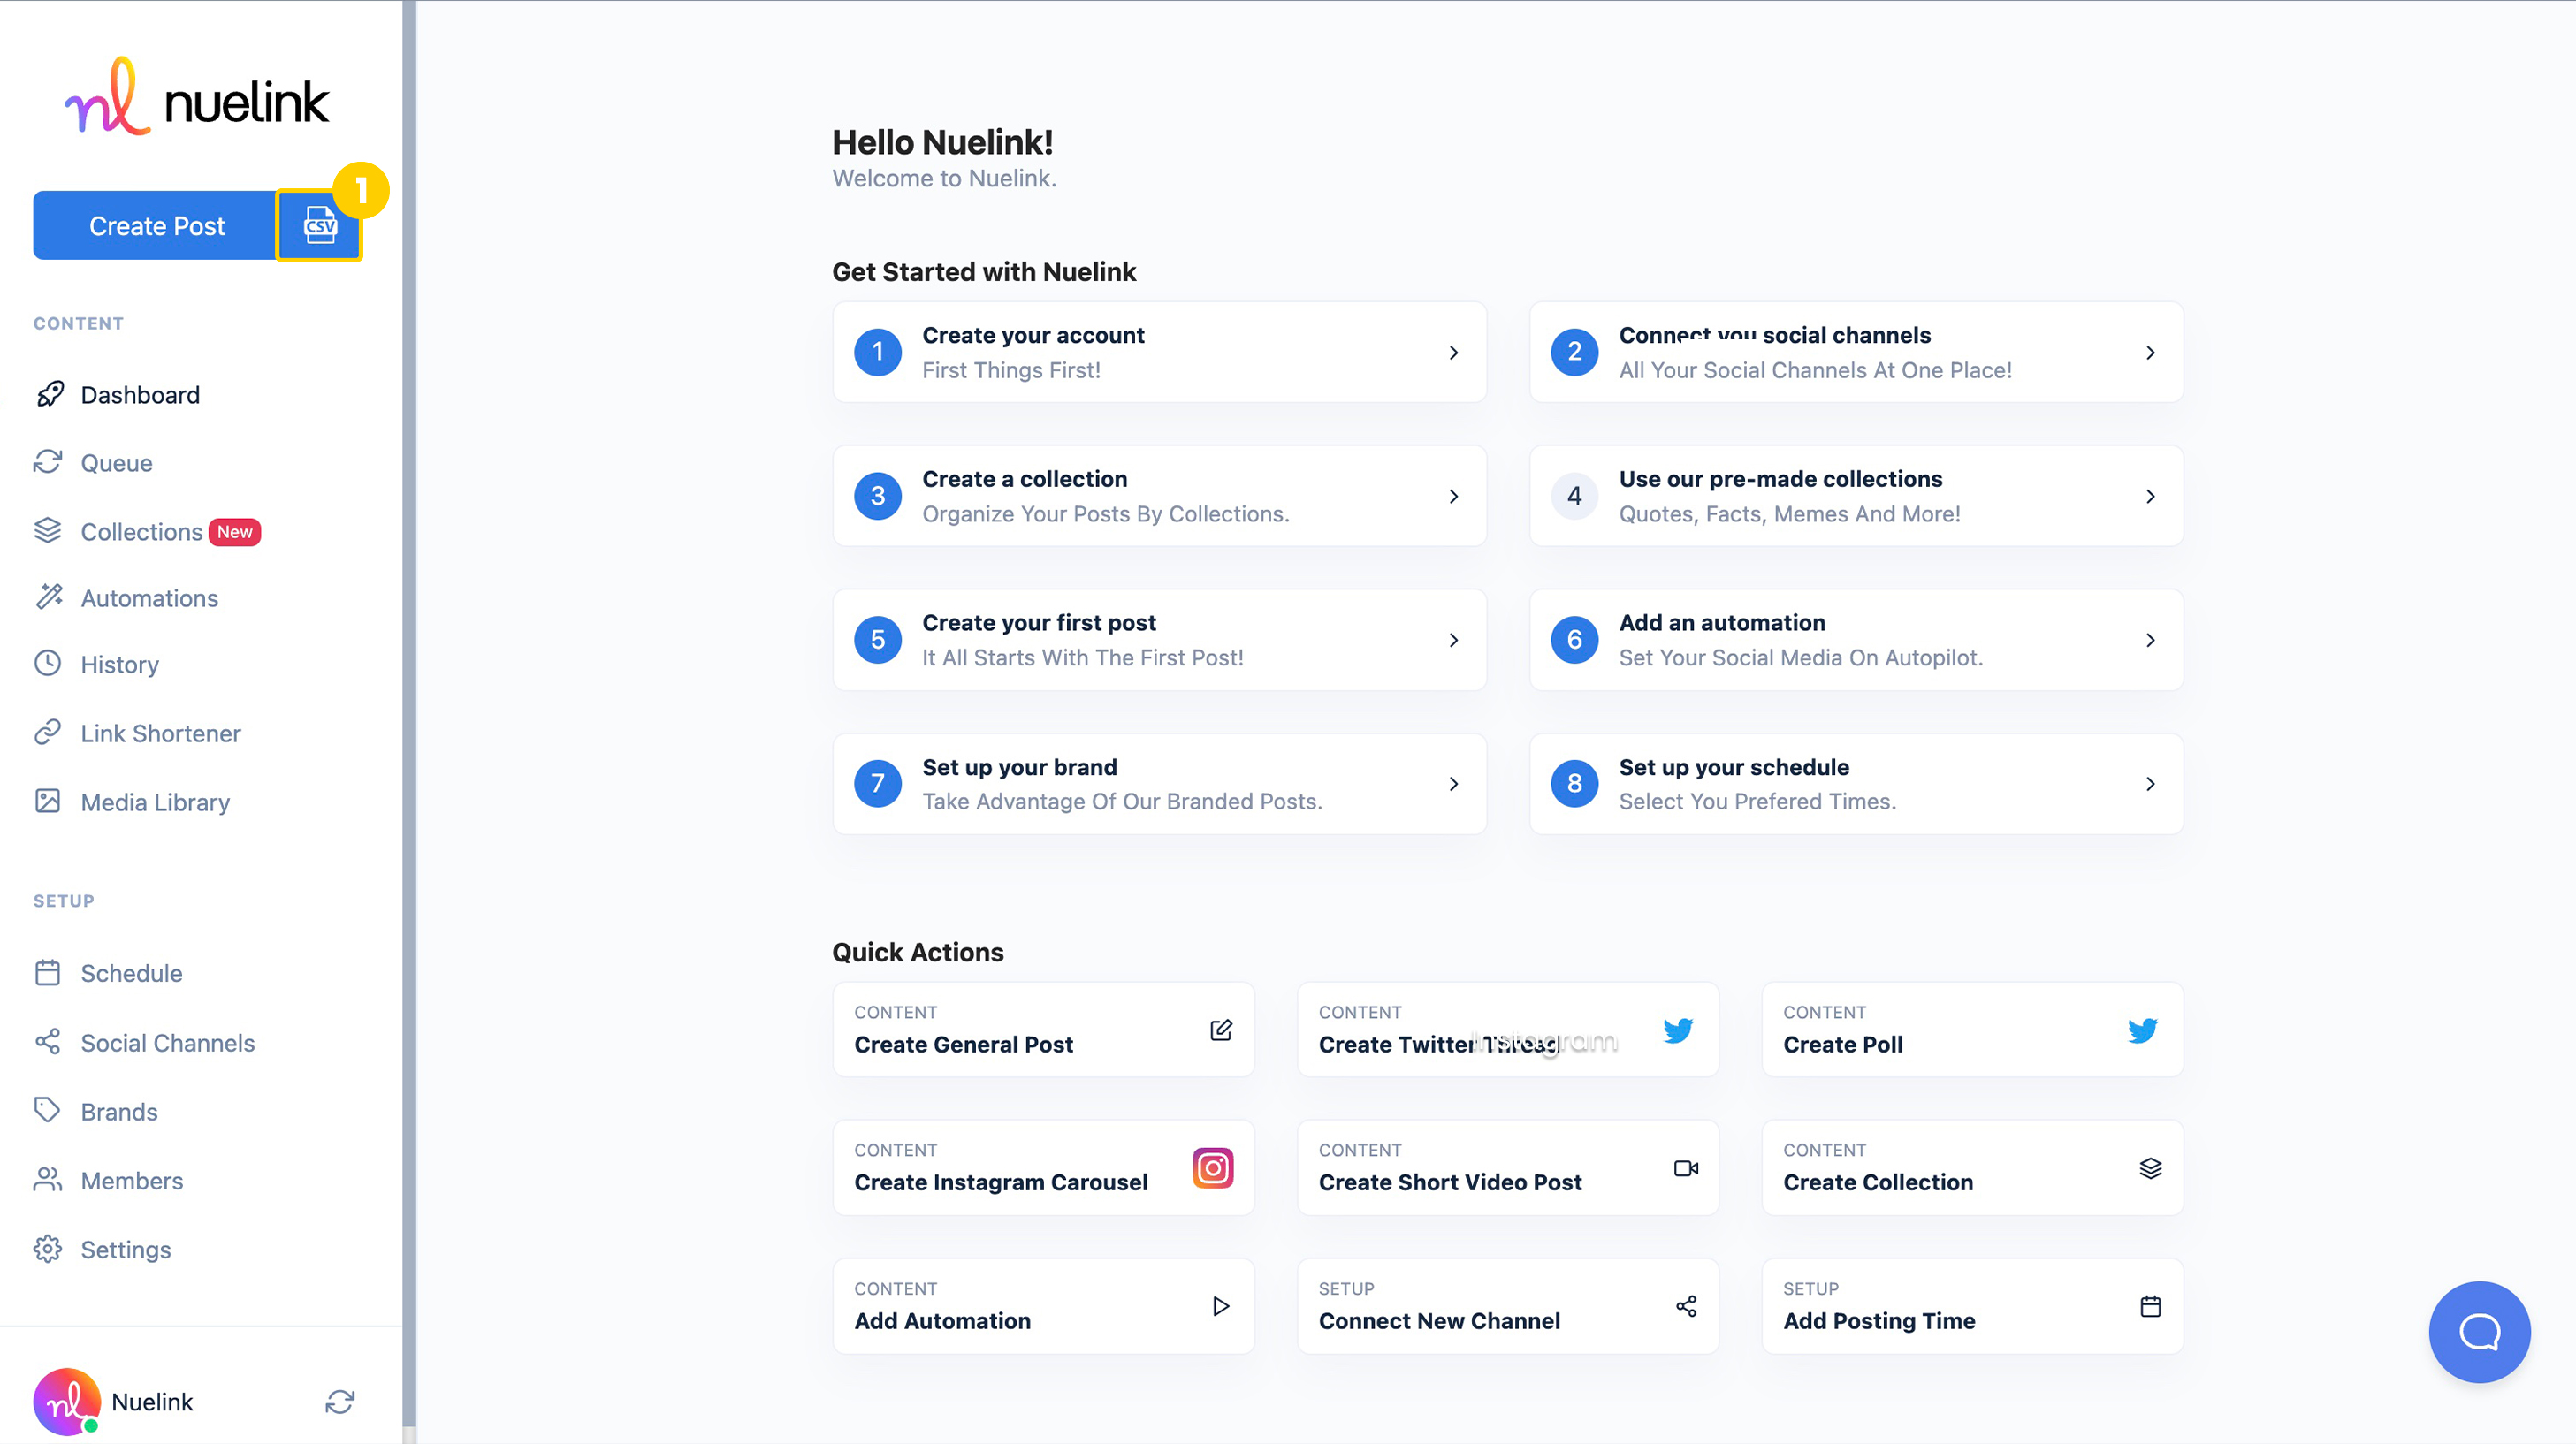Click the refresh icon beside Nuelink profile
The image size is (2576, 1444).
click(340, 1401)
